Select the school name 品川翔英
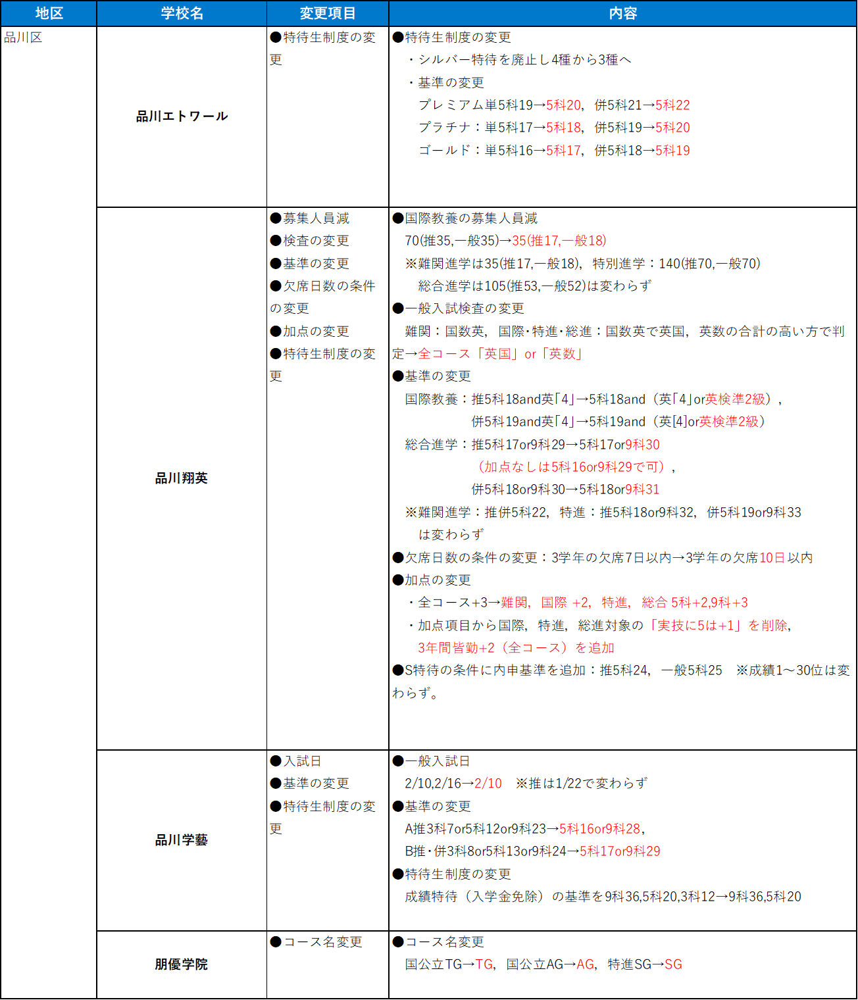 182,478
